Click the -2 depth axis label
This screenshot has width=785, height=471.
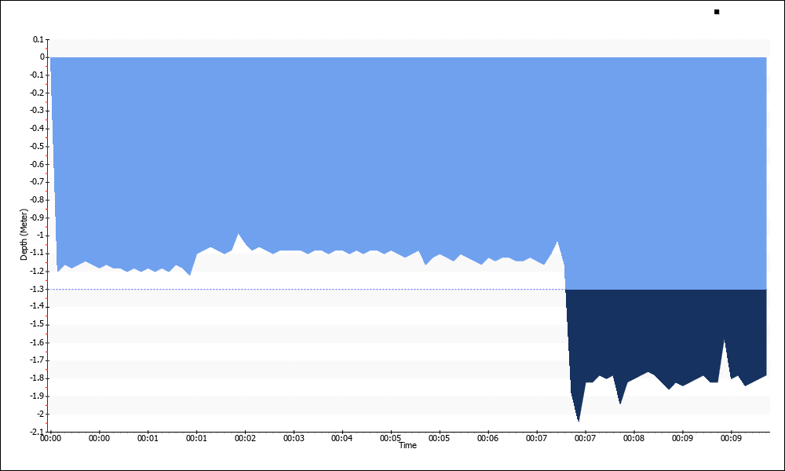39,414
